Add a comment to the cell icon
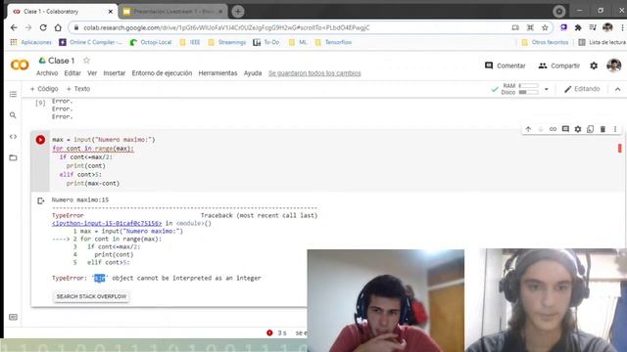The width and height of the screenshot is (627, 352). point(565,129)
